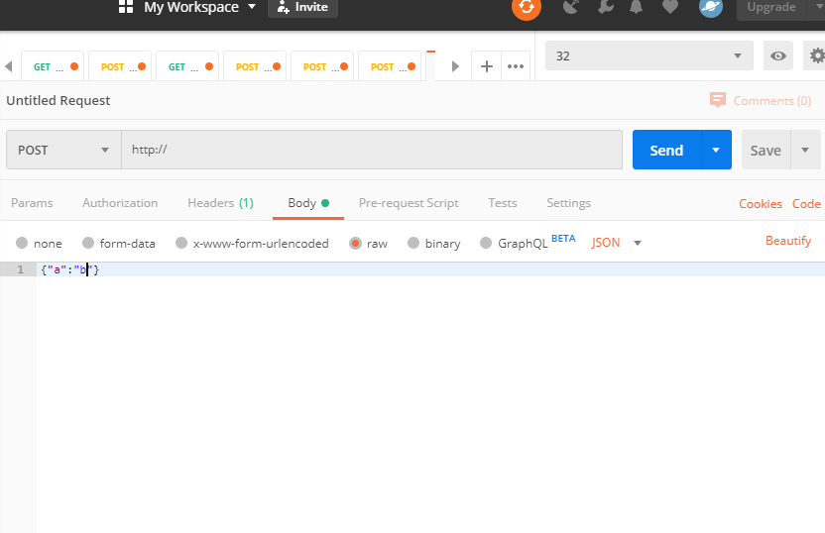Viewport: 825px width, 533px height.
Task: Switch to the Pre-request Script tab
Action: [x=409, y=203]
